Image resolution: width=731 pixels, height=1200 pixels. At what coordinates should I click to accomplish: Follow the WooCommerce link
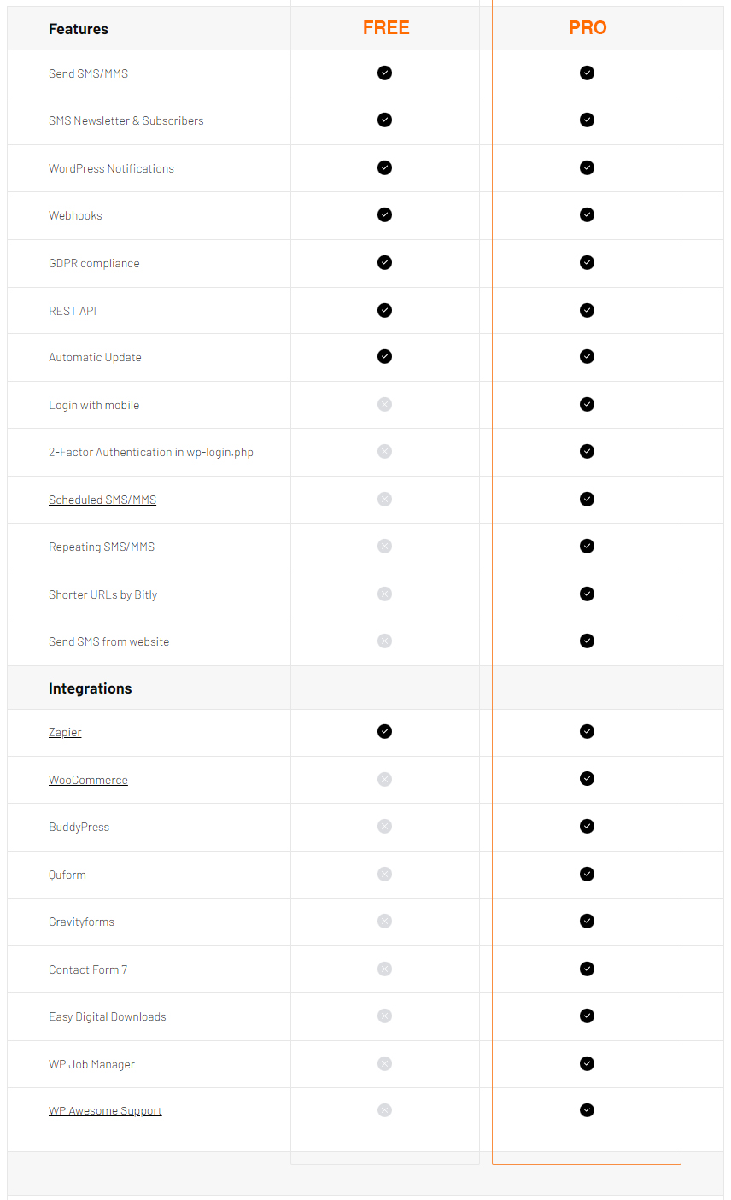(88, 780)
